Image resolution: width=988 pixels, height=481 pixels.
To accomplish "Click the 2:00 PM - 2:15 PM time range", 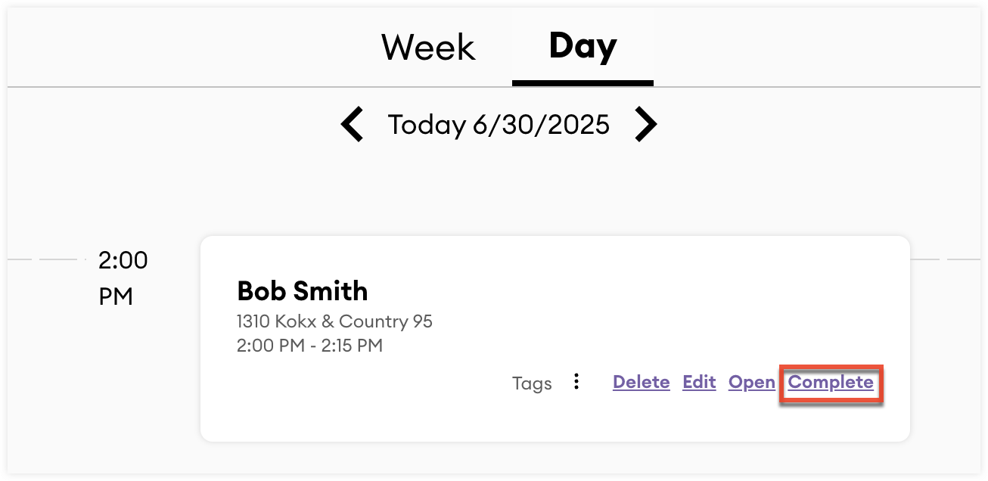I will 309,346.
